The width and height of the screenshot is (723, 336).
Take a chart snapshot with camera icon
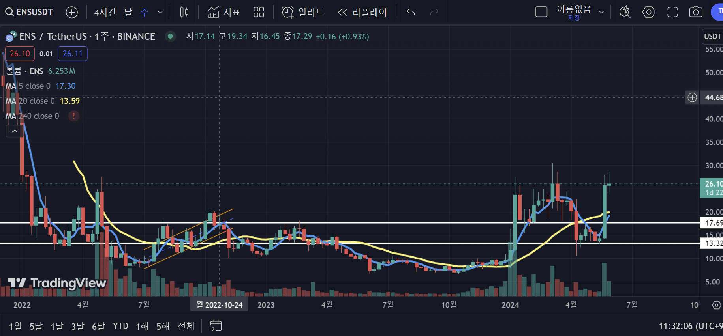point(696,12)
